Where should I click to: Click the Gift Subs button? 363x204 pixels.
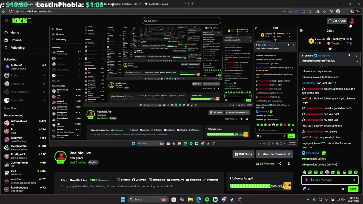coord(244,154)
